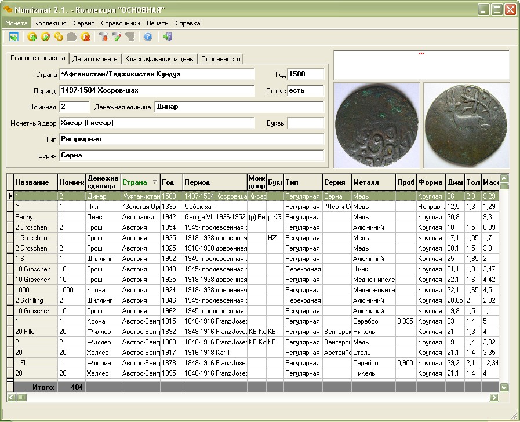Click the coin reverse image with deer

(x=466, y=126)
